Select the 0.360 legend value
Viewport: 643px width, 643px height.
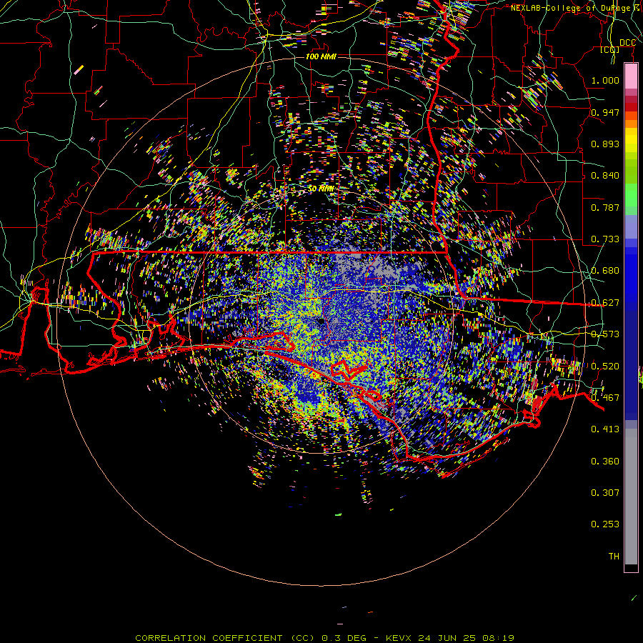click(605, 462)
